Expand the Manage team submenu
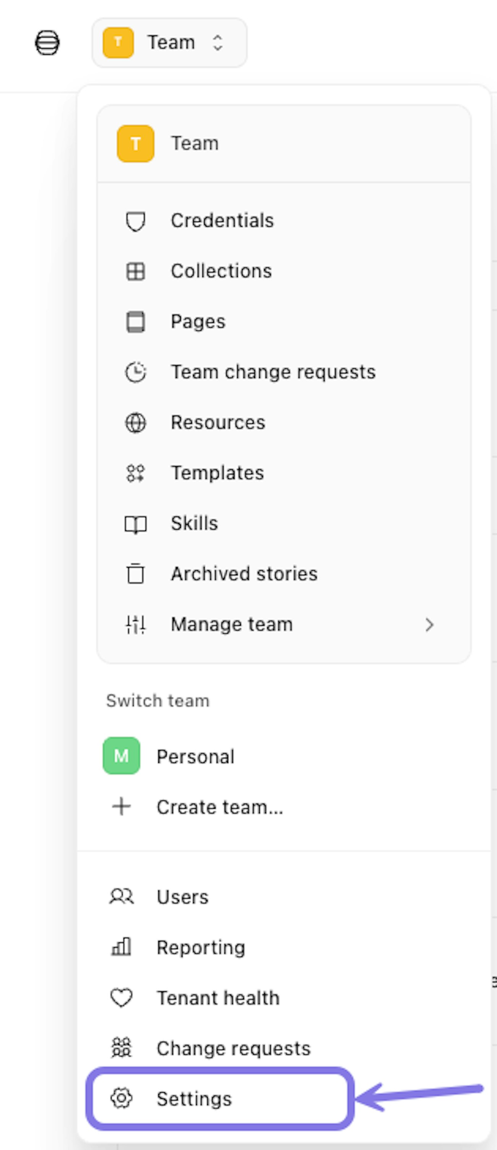This screenshot has width=497, height=1150. coord(284,624)
